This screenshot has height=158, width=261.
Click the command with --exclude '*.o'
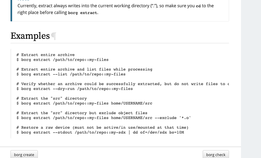(103, 118)
